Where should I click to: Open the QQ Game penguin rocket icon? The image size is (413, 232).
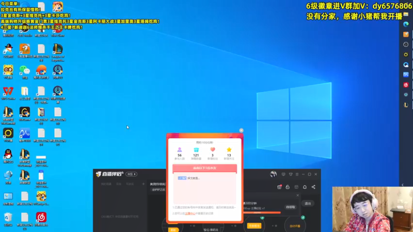coord(8,51)
